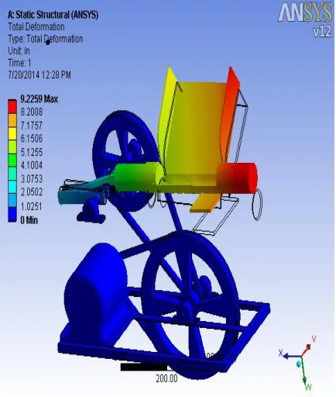The width and height of the screenshot is (336, 397).
Task: Click the yellow 7.1757 legend band
Action: pyautogui.click(x=12, y=133)
